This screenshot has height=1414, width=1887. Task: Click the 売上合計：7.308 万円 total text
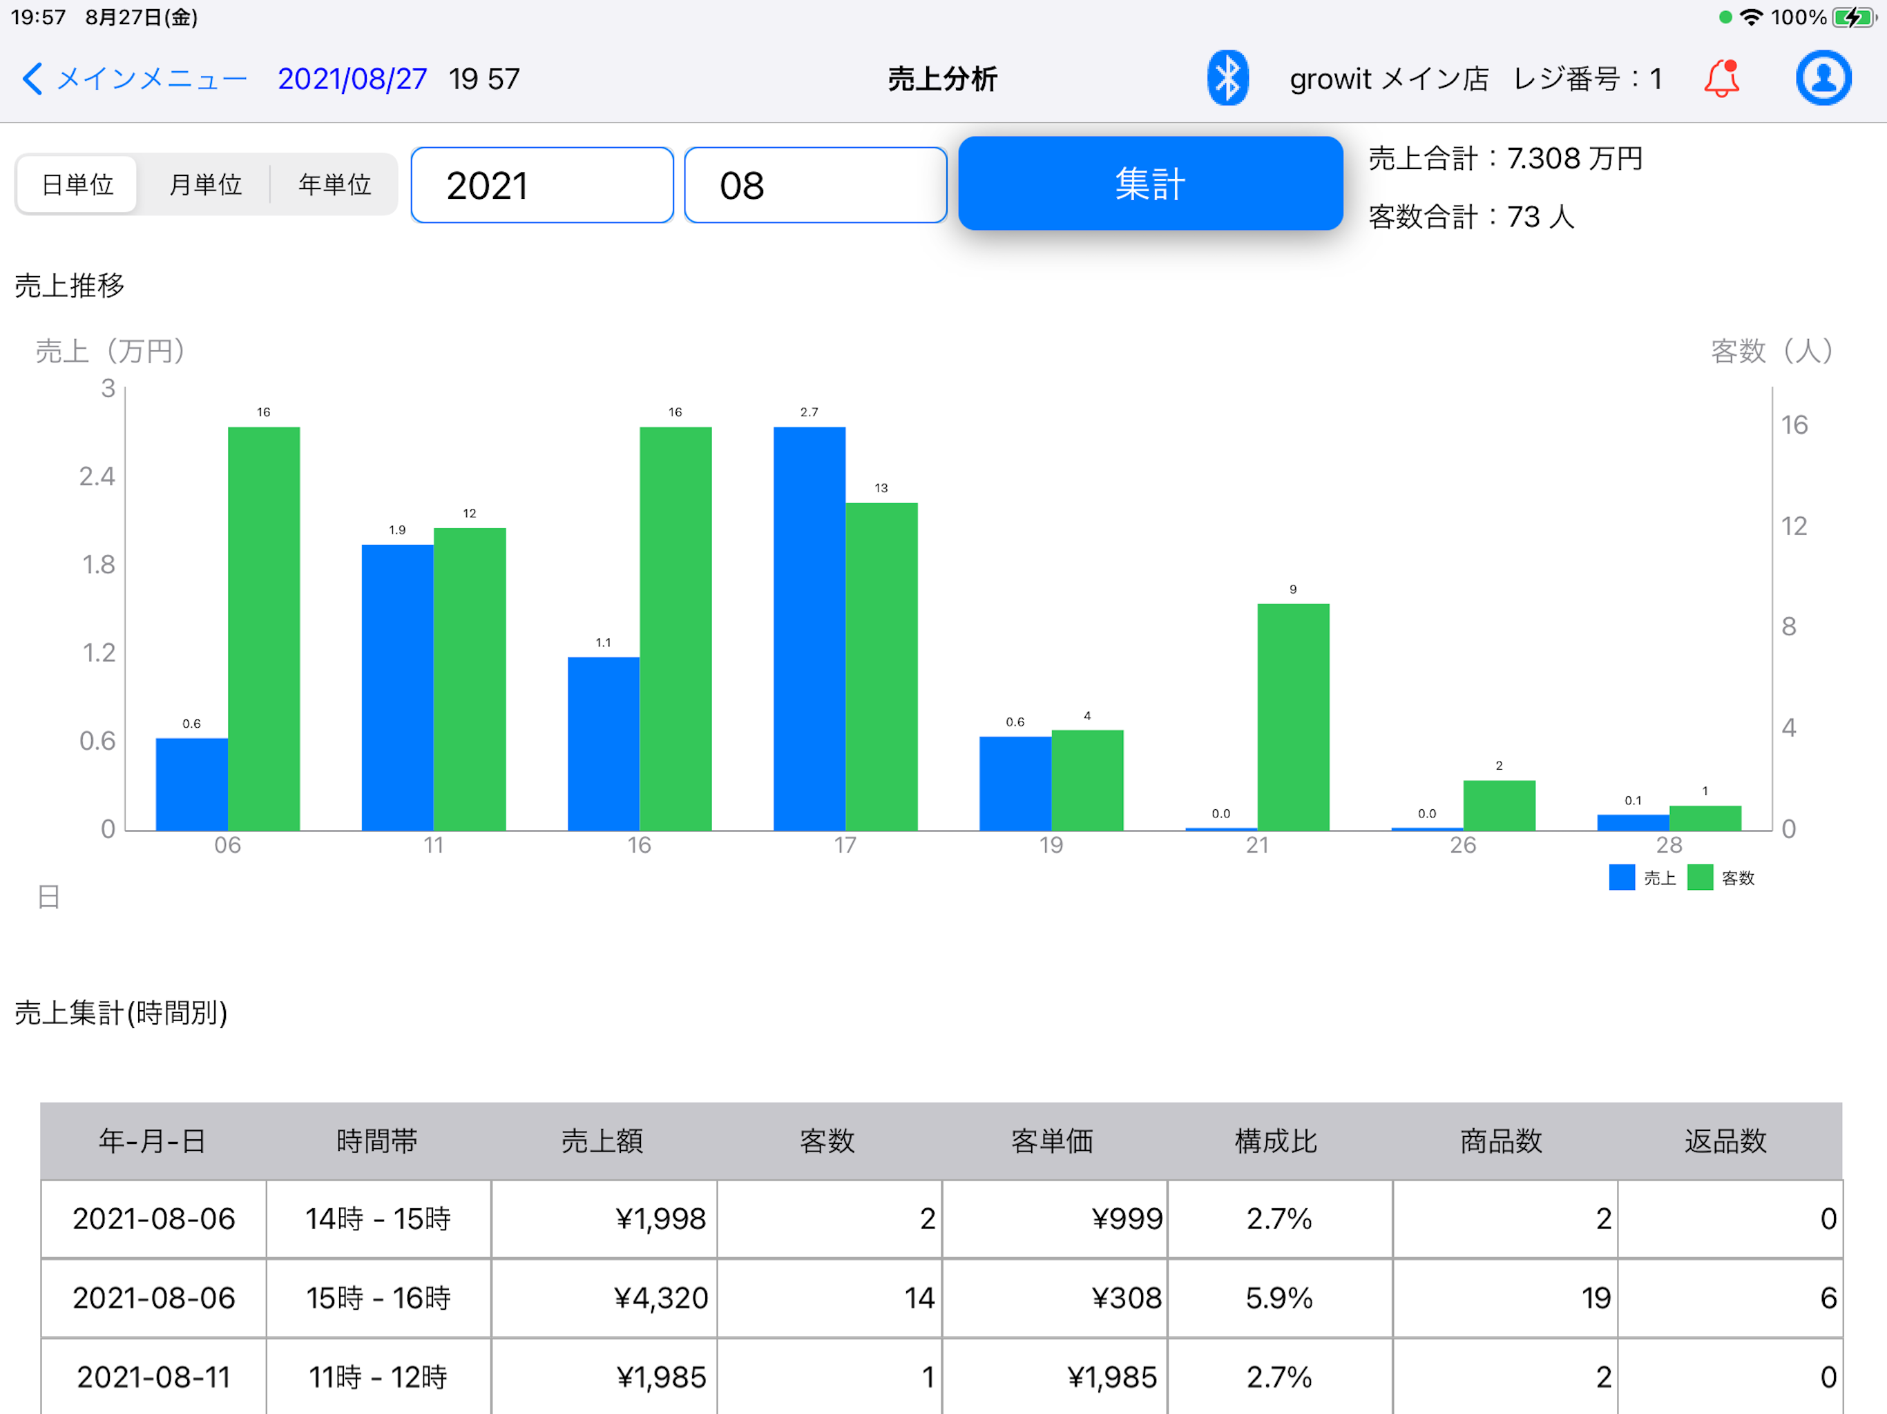pyautogui.click(x=1506, y=158)
